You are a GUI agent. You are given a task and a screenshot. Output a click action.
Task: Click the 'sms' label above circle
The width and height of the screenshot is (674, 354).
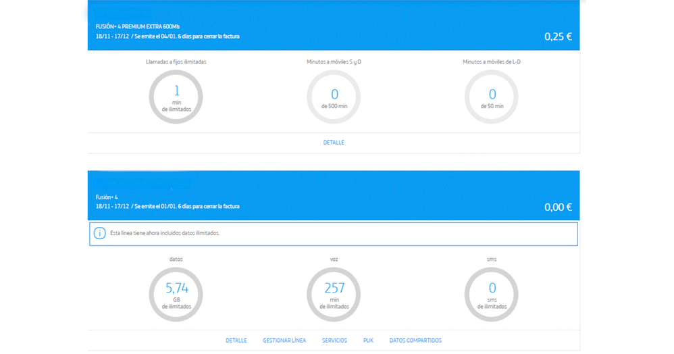click(491, 259)
